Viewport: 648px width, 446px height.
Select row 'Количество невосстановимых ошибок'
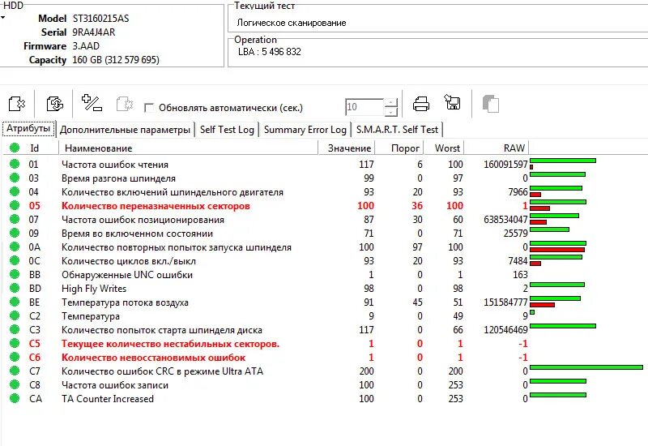(322, 357)
